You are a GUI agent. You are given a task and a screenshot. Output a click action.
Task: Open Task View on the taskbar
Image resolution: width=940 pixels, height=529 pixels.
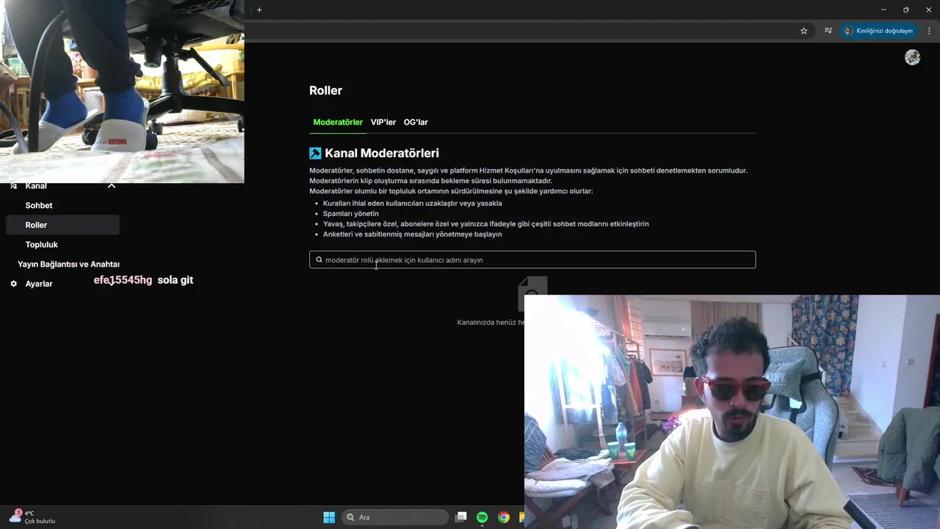tap(461, 517)
